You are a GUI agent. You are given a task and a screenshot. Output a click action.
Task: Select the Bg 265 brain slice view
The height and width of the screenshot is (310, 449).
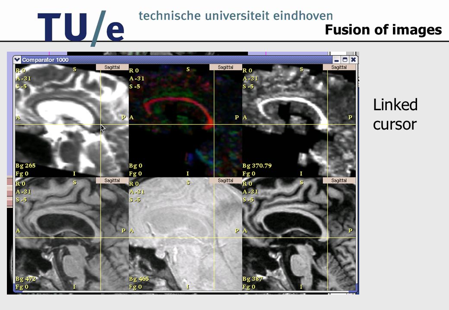tap(72, 120)
